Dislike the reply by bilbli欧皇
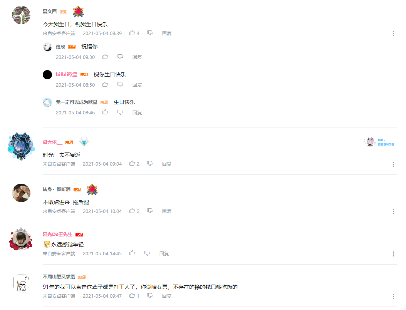The height and width of the screenshot is (310, 406). coord(120,84)
